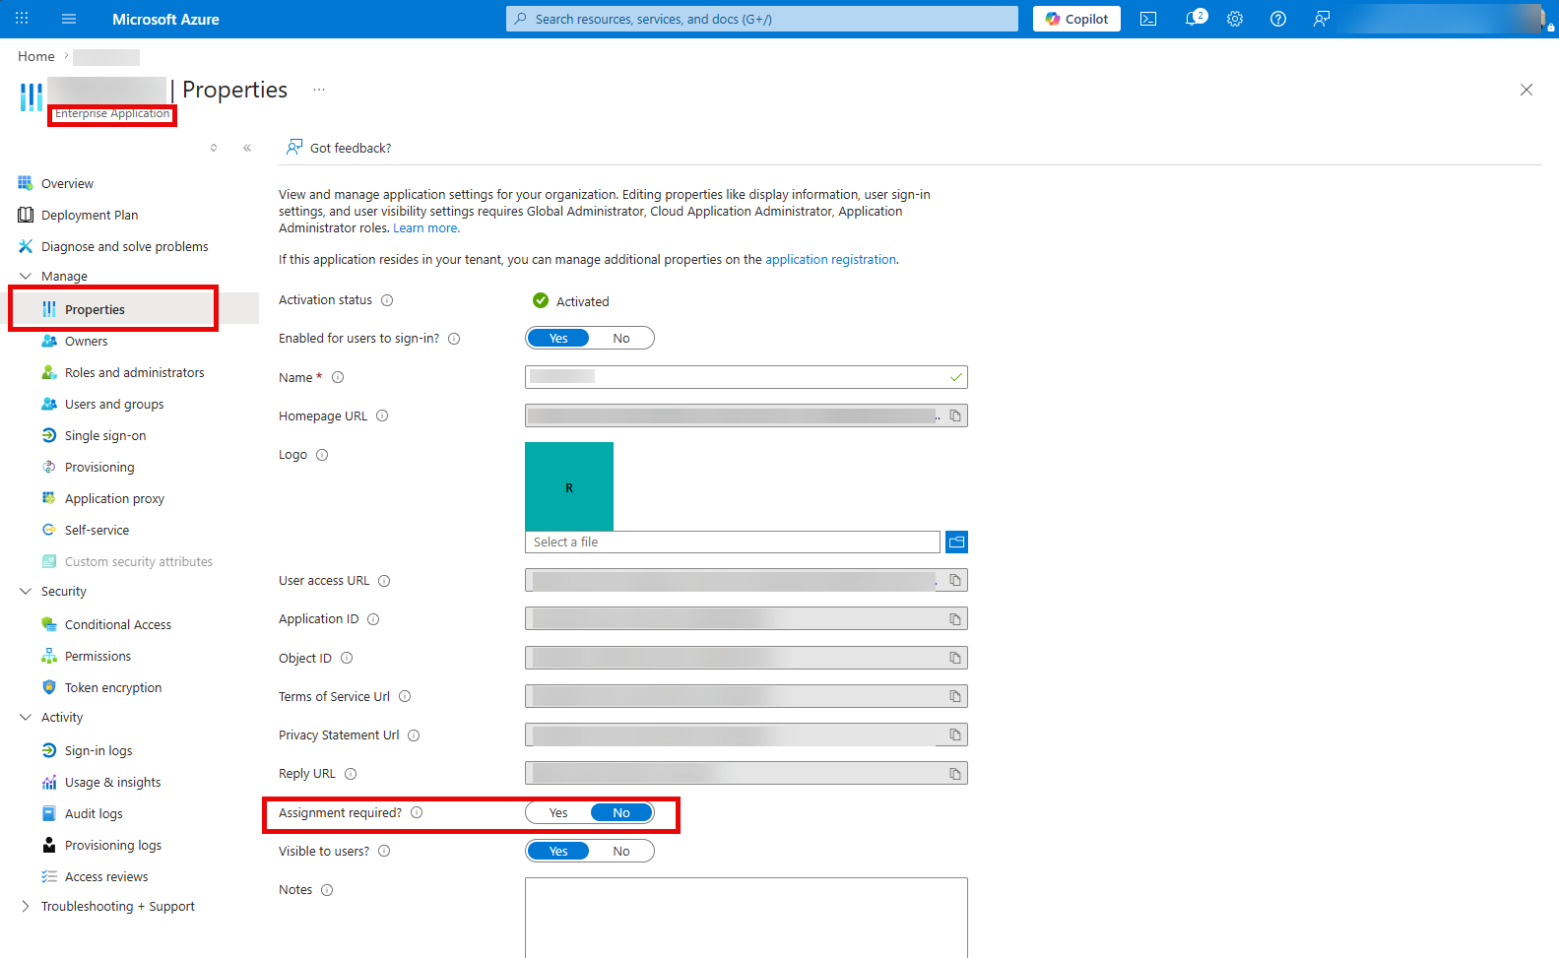Open the notifications bell icon

tap(1194, 19)
